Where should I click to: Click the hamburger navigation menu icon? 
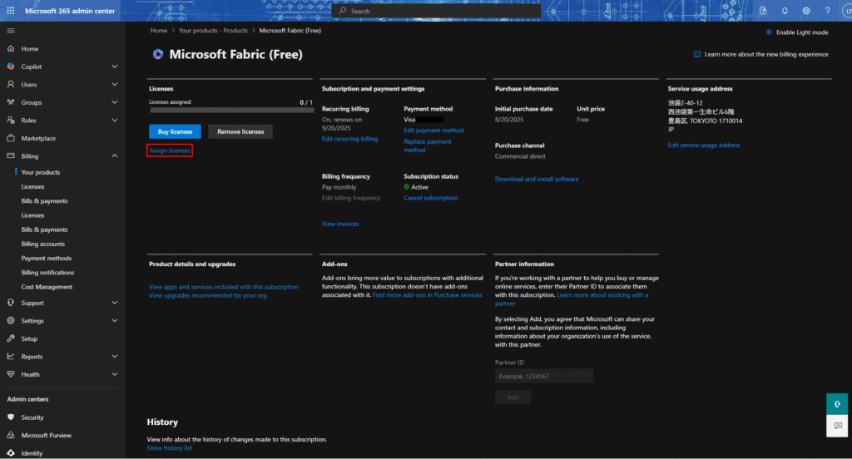[x=11, y=31]
